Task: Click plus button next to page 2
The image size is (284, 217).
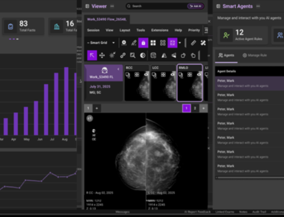Action: click(203, 108)
